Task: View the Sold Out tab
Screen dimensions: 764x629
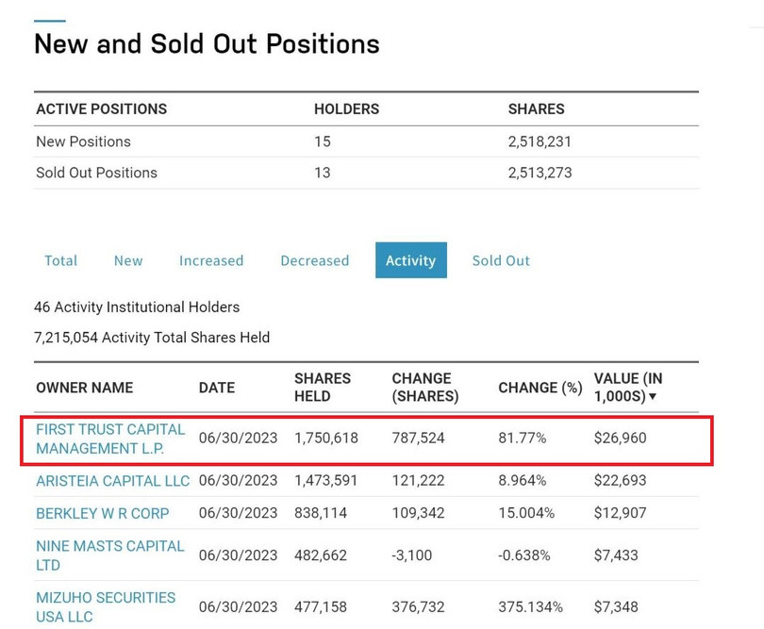Action: [x=501, y=260]
